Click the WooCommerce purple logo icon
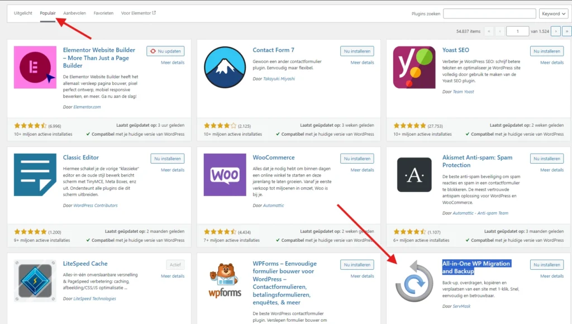 225,174
